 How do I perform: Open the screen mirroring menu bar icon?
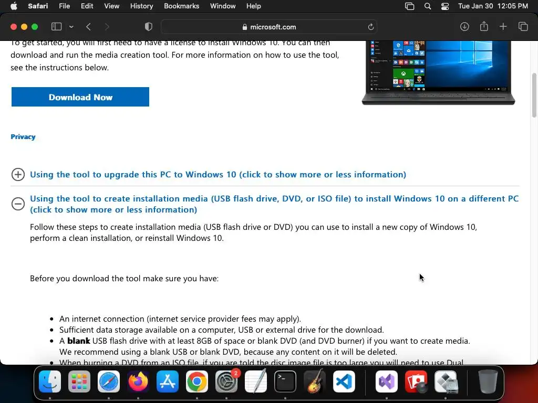(409, 6)
